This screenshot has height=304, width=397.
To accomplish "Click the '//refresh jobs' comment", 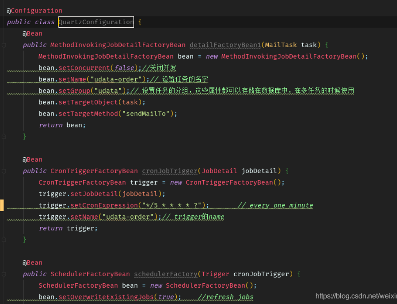I will pos(225,297).
